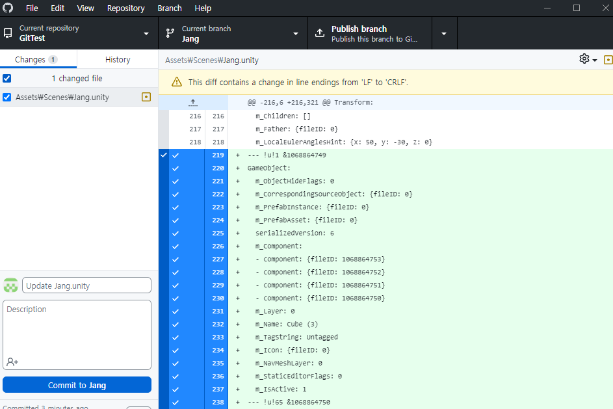
Task: Click line 233 m_TagString: Untagged text
Action: pos(296,337)
